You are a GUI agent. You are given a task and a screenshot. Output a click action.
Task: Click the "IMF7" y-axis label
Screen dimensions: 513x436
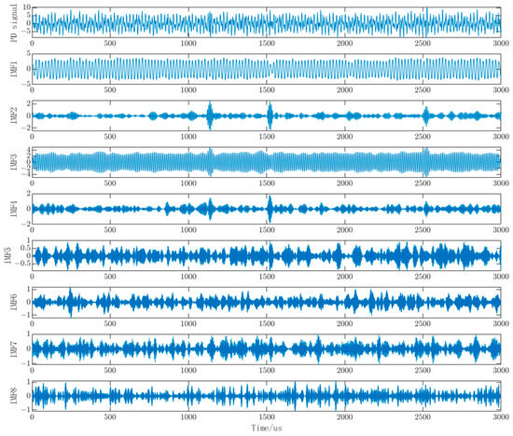point(14,348)
